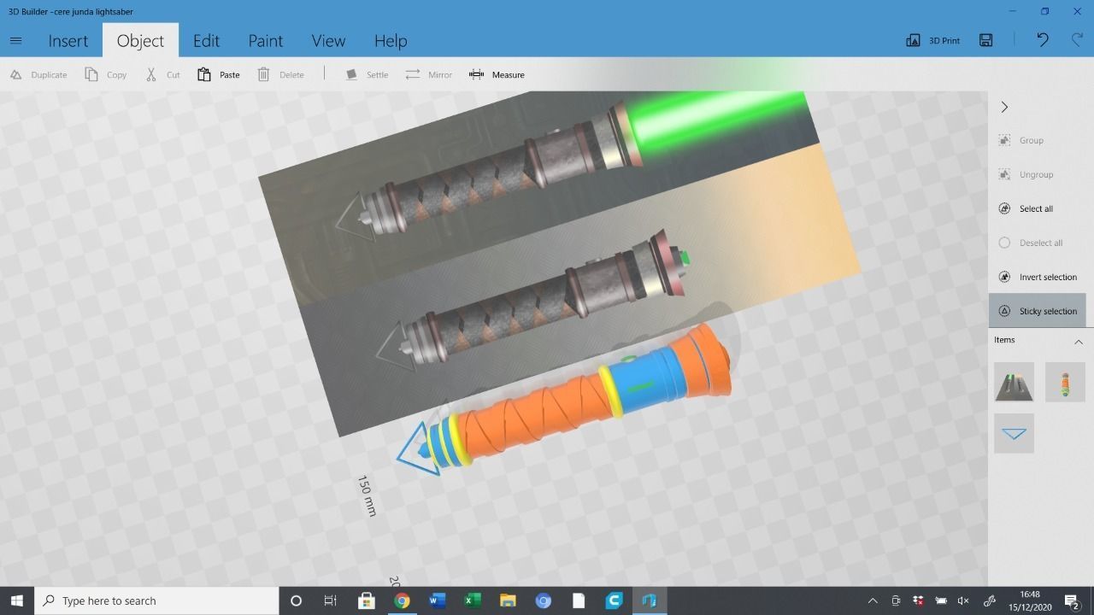This screenshot has height=615, width=1094.
Task: Select the blue triangle item thumbnail
Action: click(x=1014, y=433)
